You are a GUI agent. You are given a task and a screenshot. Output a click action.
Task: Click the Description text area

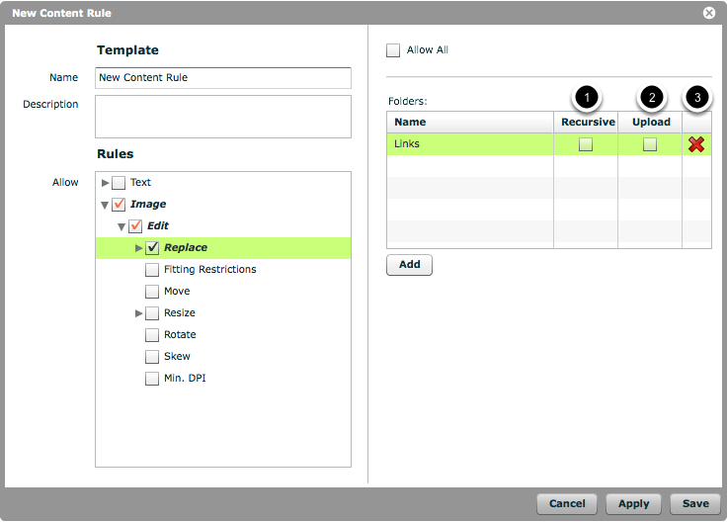coord(223,116)
